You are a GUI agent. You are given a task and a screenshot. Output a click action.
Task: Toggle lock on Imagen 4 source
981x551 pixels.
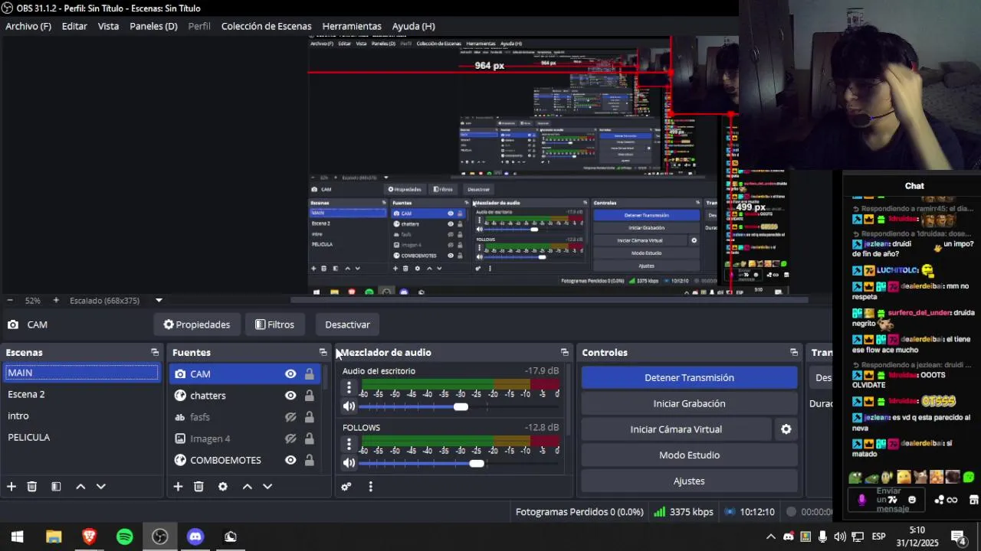click(309, 439)
